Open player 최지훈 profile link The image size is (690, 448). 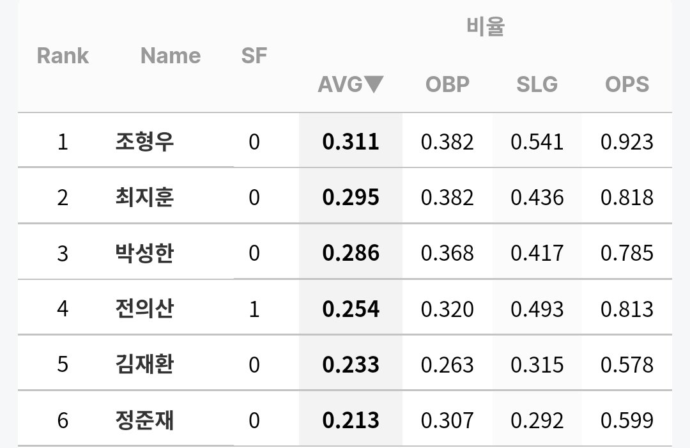coord(144,197)
